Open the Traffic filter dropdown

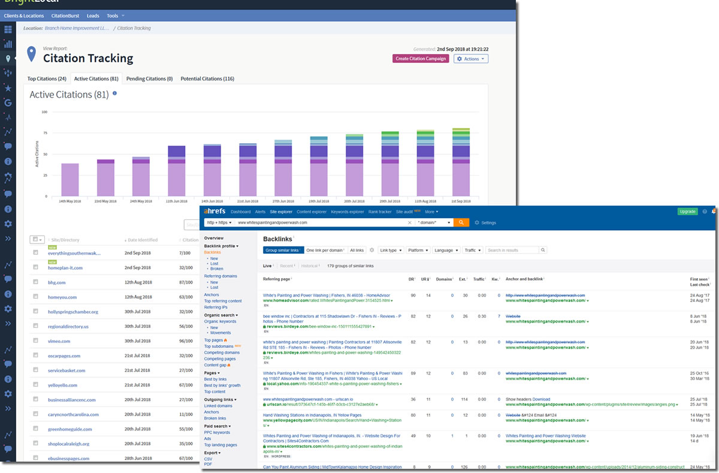click(x=472, y=250)
